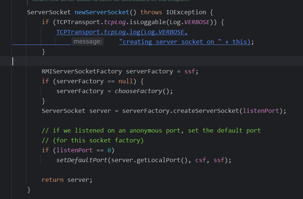The width and height of the screenshot is (303, 199).
Task: Click VERBOSE inside the isLoggable parentheses
Action: click(x=197, y=22)
